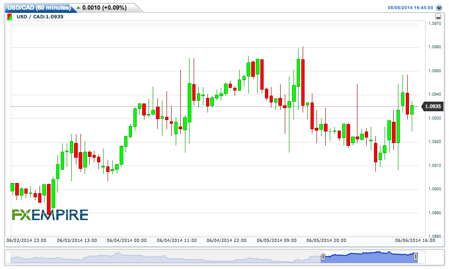Click the 1.0970 price axis label

[x=434, y=23]
